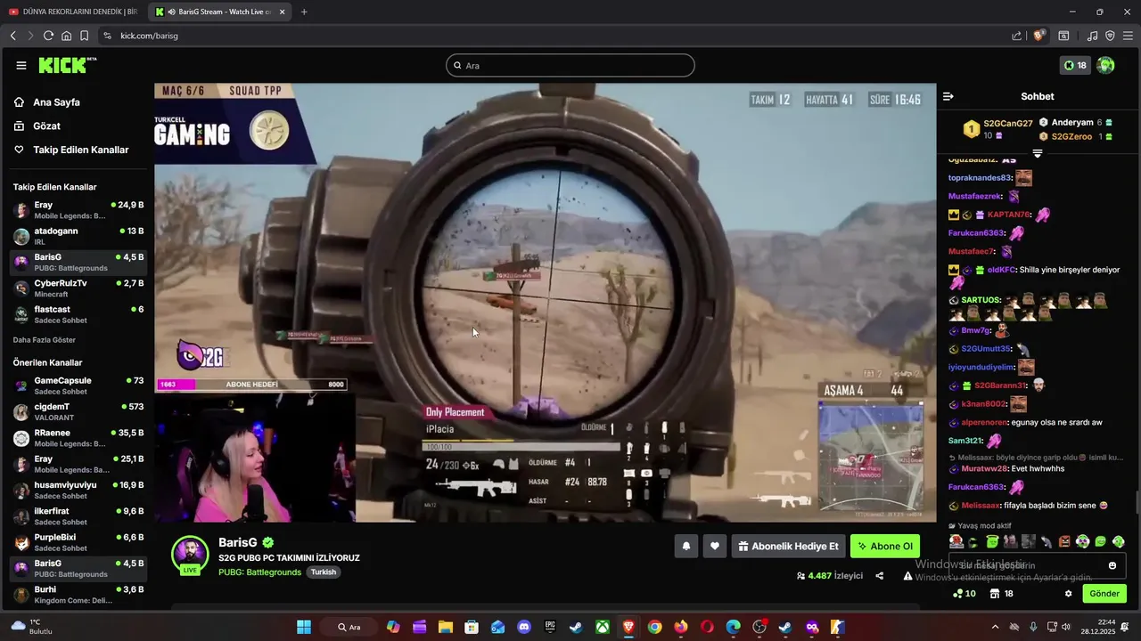Select the BarisG Stream browser tab
The width and height of the screenshot is (1141, 641).
(x=219, y=12)
